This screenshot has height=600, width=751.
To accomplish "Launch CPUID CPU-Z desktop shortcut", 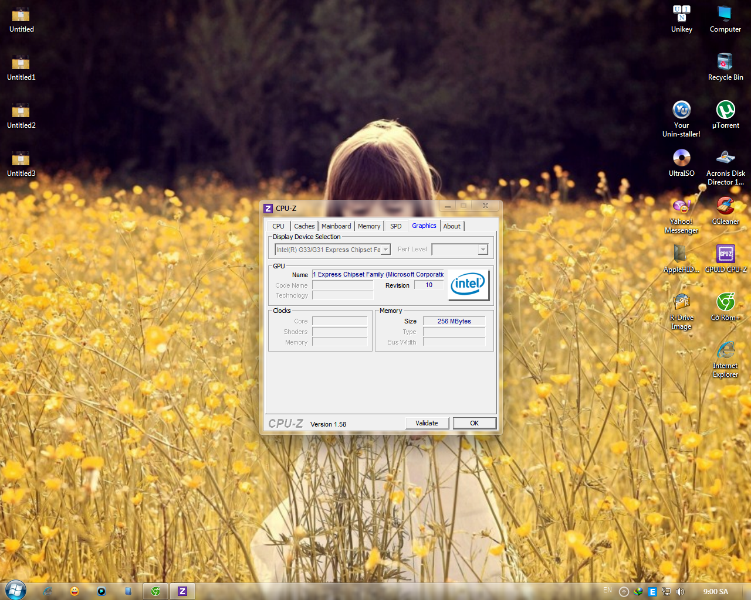I will click(x=726, y=259).
